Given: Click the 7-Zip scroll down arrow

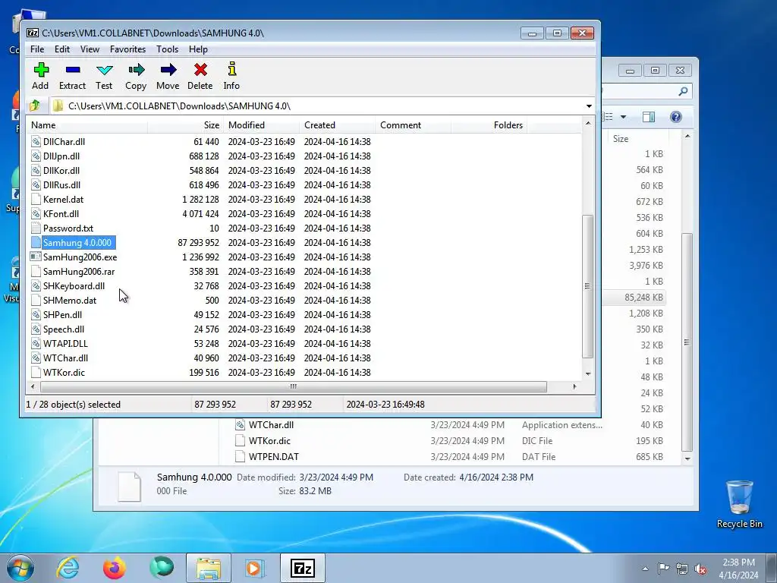Looking at the screenshot, I should tap(588, 373).
